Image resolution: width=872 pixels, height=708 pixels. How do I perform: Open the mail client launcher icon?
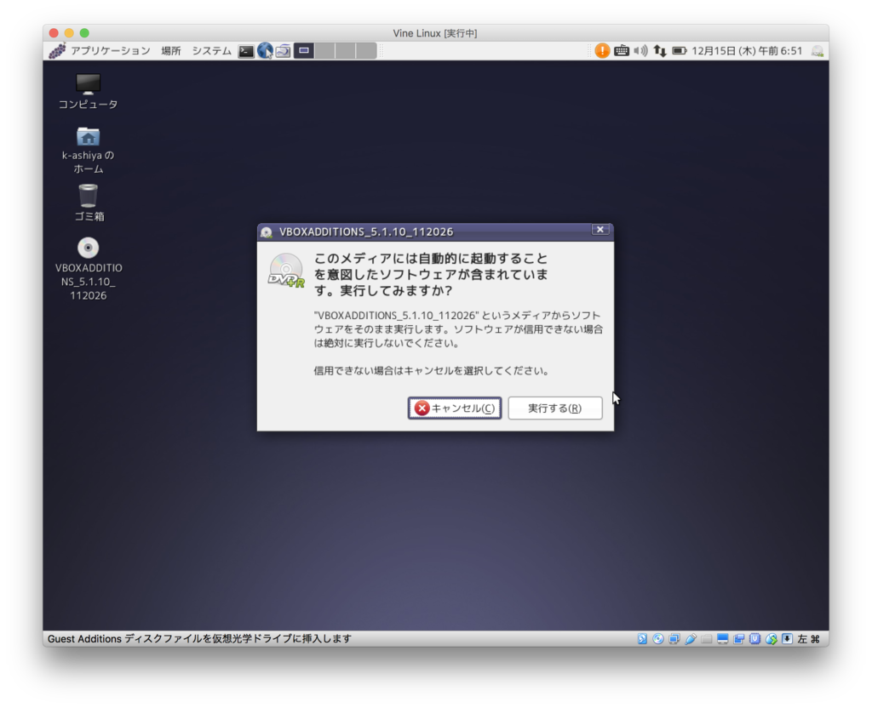point(283,51)
